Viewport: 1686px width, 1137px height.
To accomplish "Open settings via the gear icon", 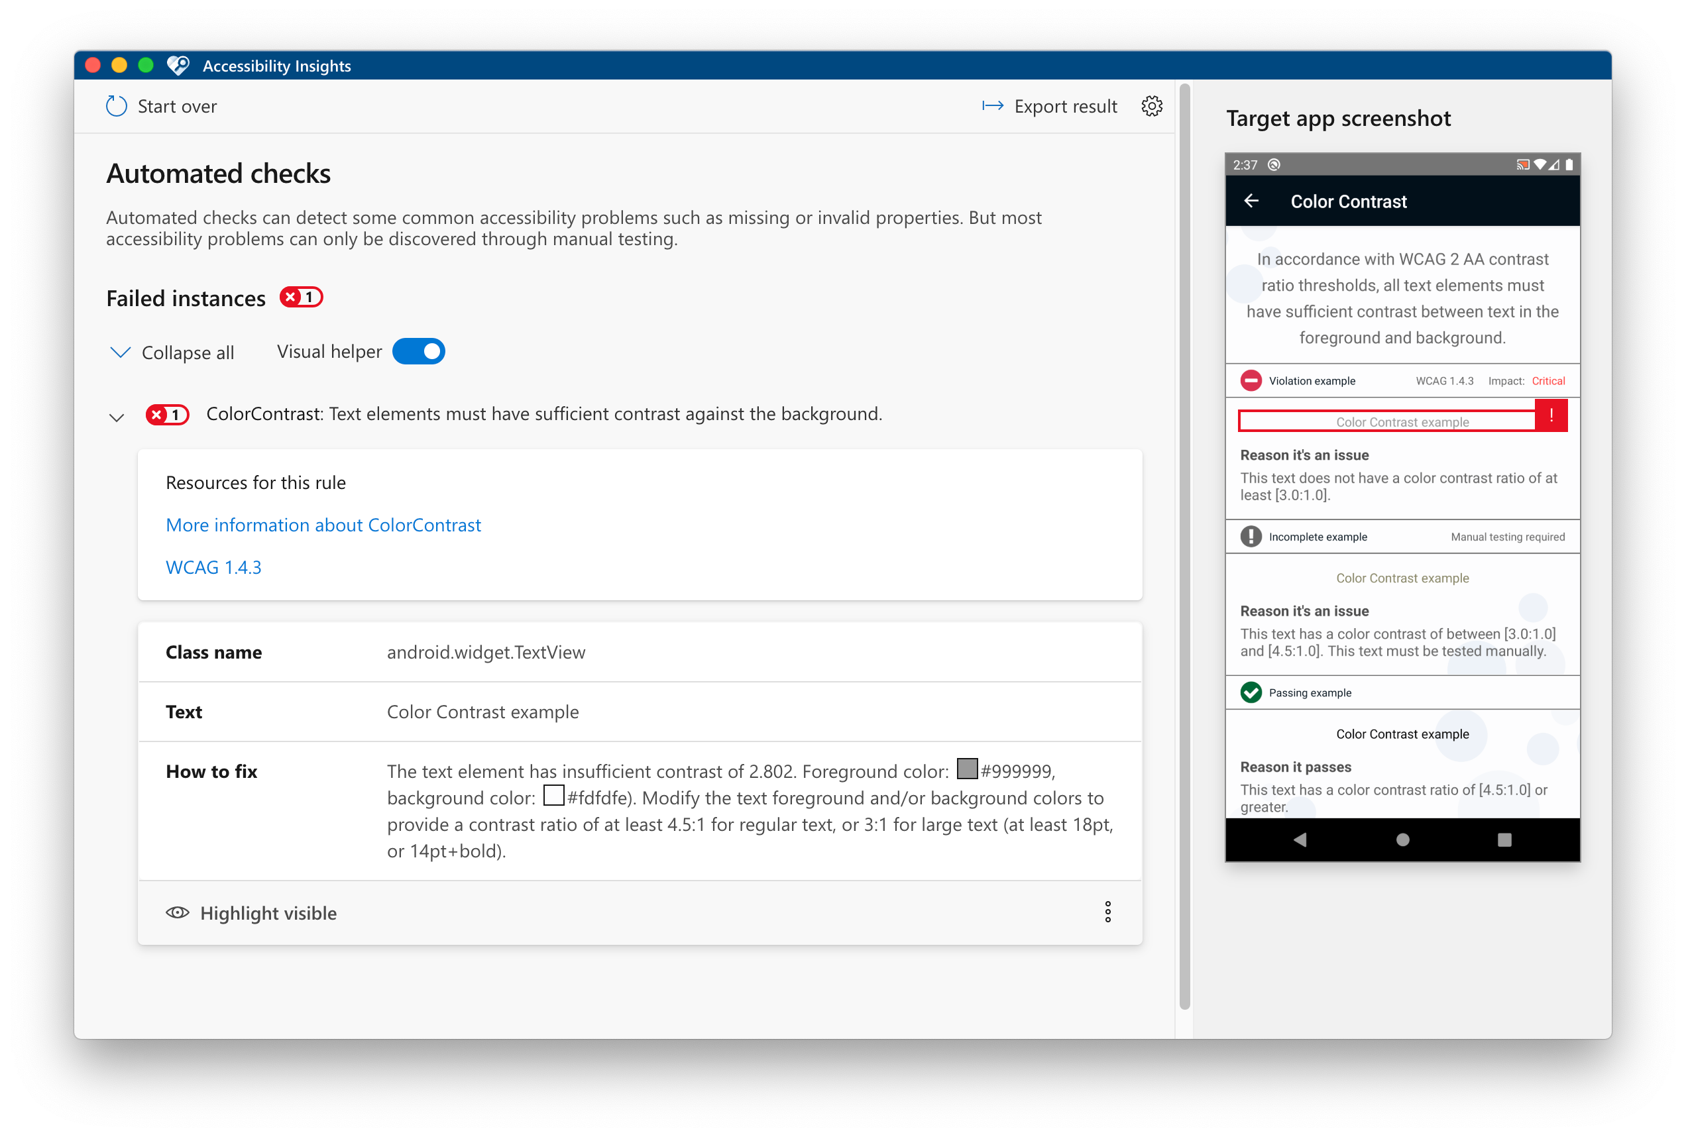I will tap(1152, 106).
